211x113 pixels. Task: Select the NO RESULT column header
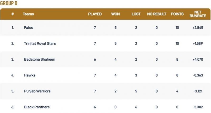[157, 14]
